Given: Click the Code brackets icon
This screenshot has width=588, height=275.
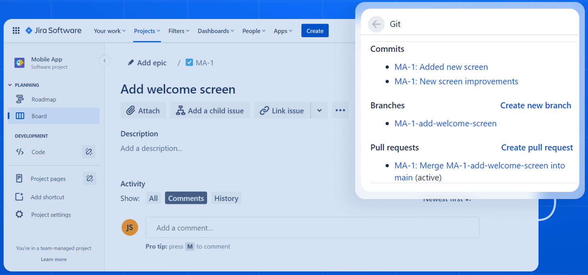Looking at the screenshot, I should tap(20, 152).
